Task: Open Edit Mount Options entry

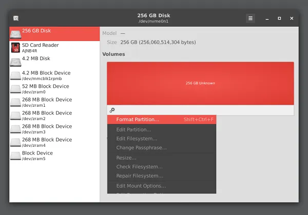Action: click(x=141, y=186)
